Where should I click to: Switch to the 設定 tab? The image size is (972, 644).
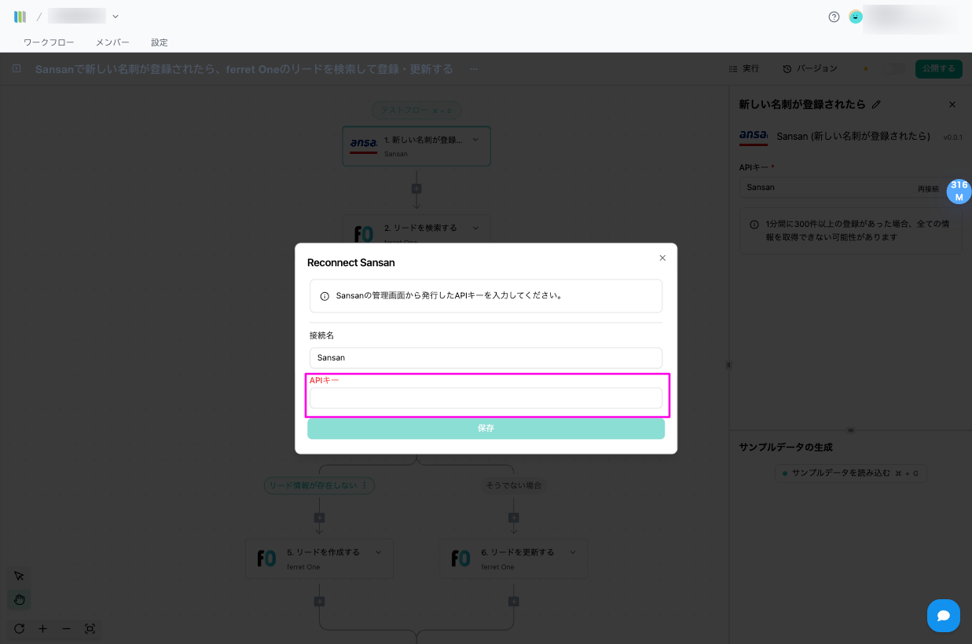point(160,42)
